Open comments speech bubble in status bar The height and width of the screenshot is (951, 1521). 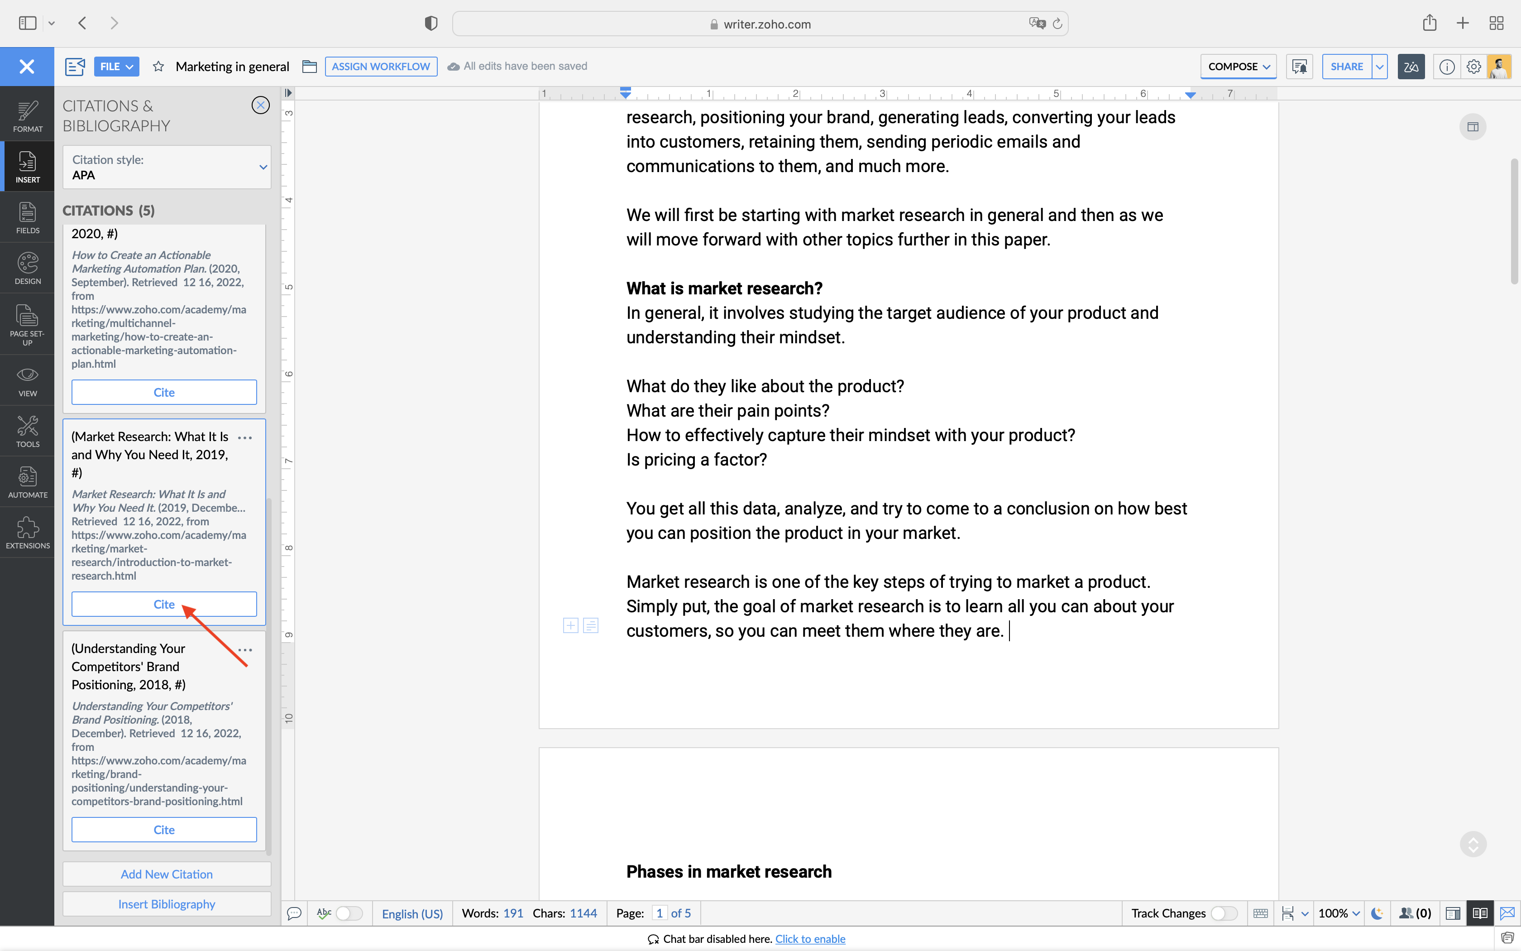293,913
